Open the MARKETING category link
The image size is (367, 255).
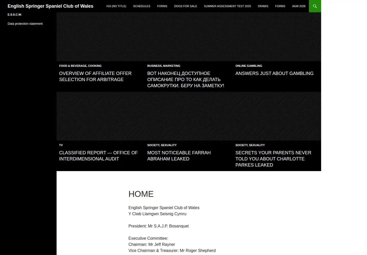pos(172,66)
